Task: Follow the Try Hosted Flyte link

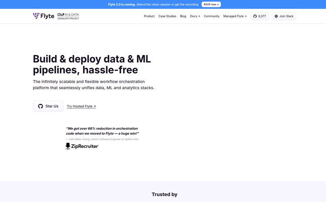Action: 81,106
